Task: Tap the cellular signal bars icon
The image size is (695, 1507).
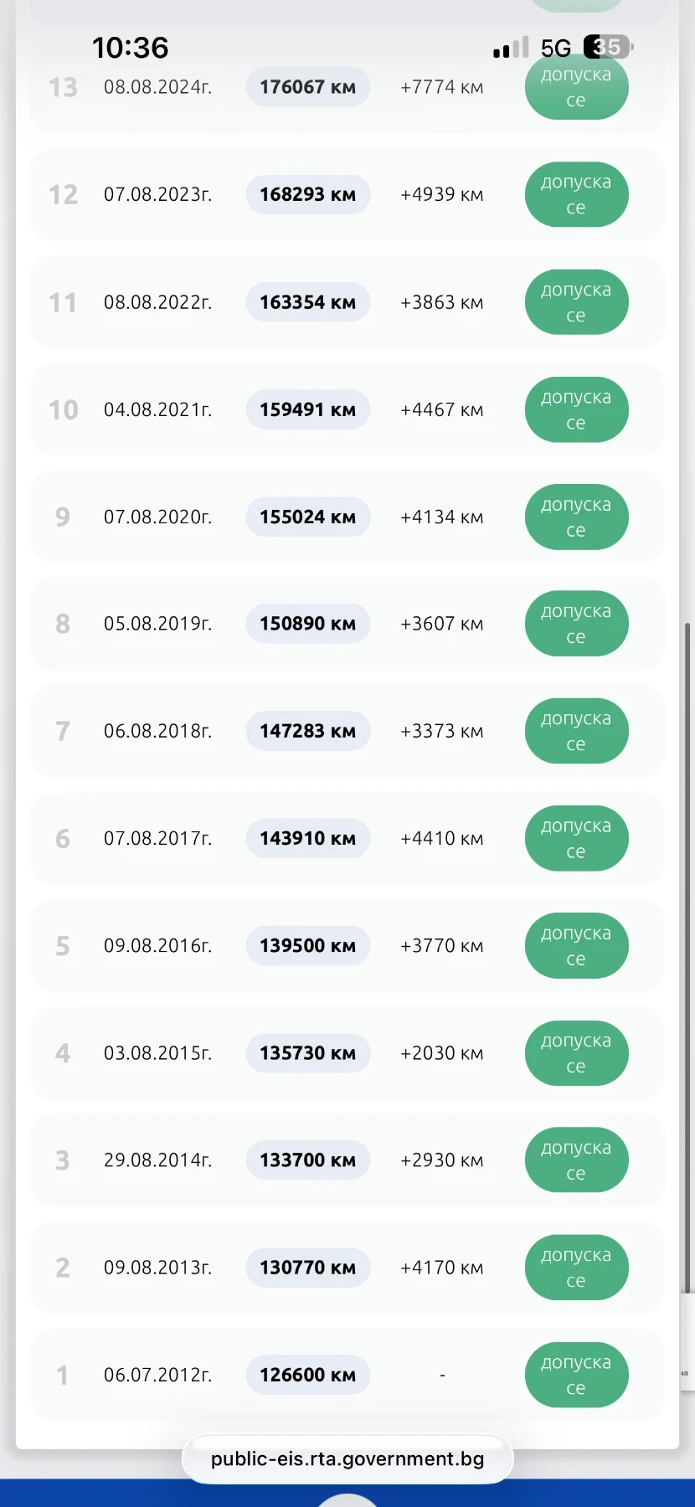Action: pyautogui.click(x=511, y=48)
